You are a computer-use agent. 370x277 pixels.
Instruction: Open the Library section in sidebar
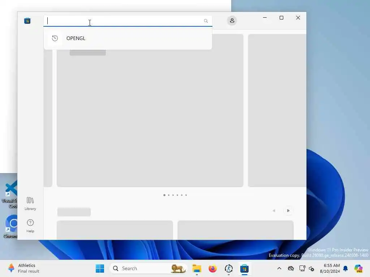click(30, 203)
